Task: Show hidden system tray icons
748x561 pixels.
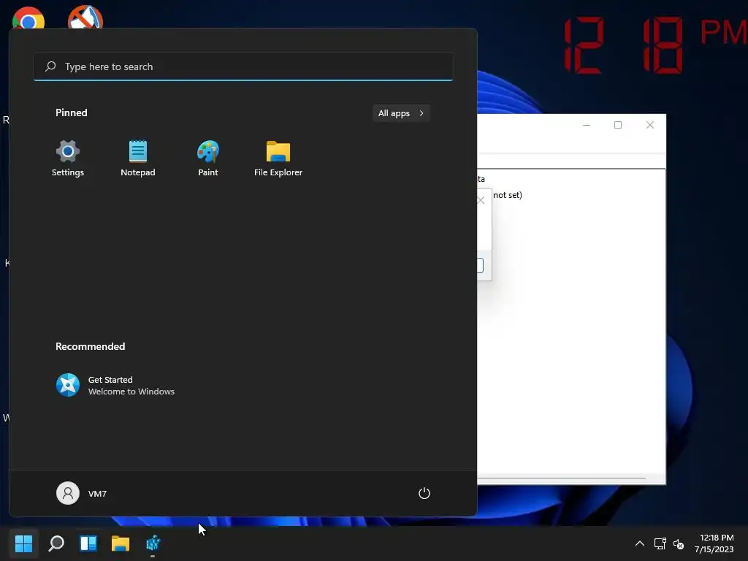Action: tap(640, 543)
